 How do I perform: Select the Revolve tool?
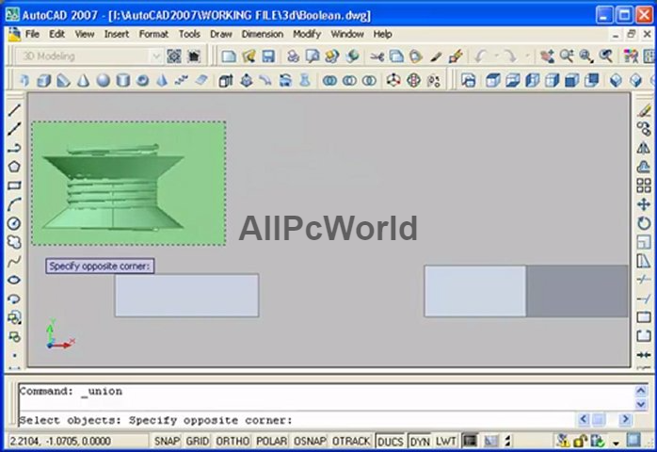(x=285, y=80)
